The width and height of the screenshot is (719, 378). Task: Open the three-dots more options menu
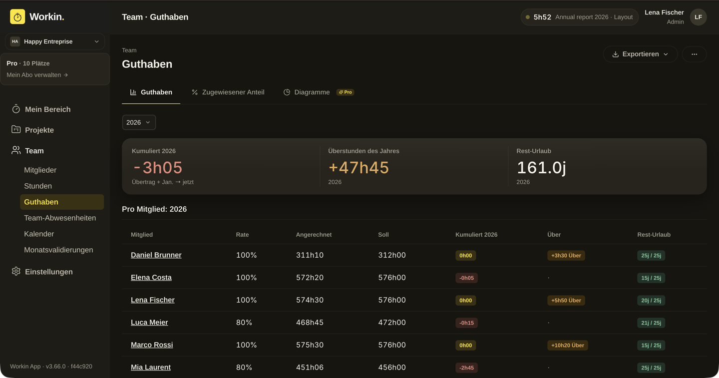[694, 54]
